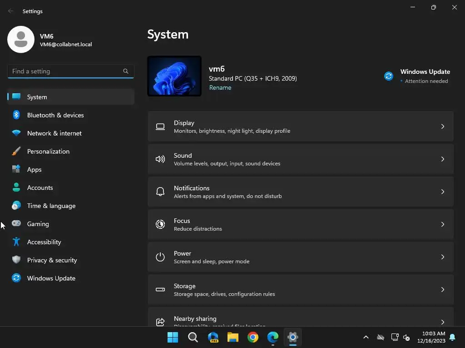The height and width of the screenshot is (348, 465).
Task: Open Display monitors and brightness row
Action: [301, 126]
